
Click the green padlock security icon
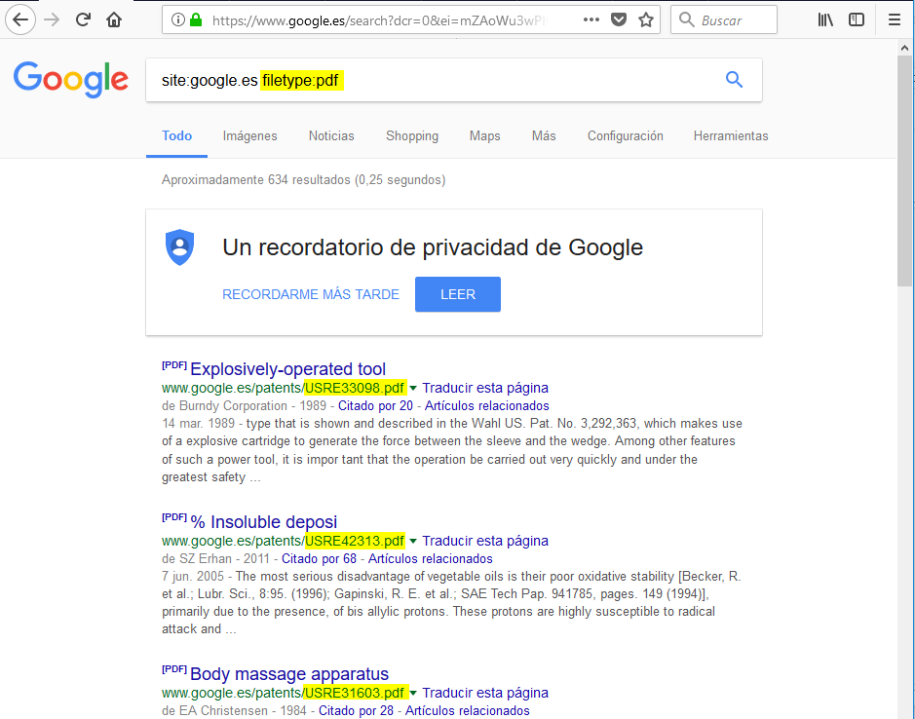point(196,19)
